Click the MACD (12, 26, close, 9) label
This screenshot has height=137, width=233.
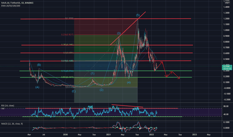click(x=12, y=124)
